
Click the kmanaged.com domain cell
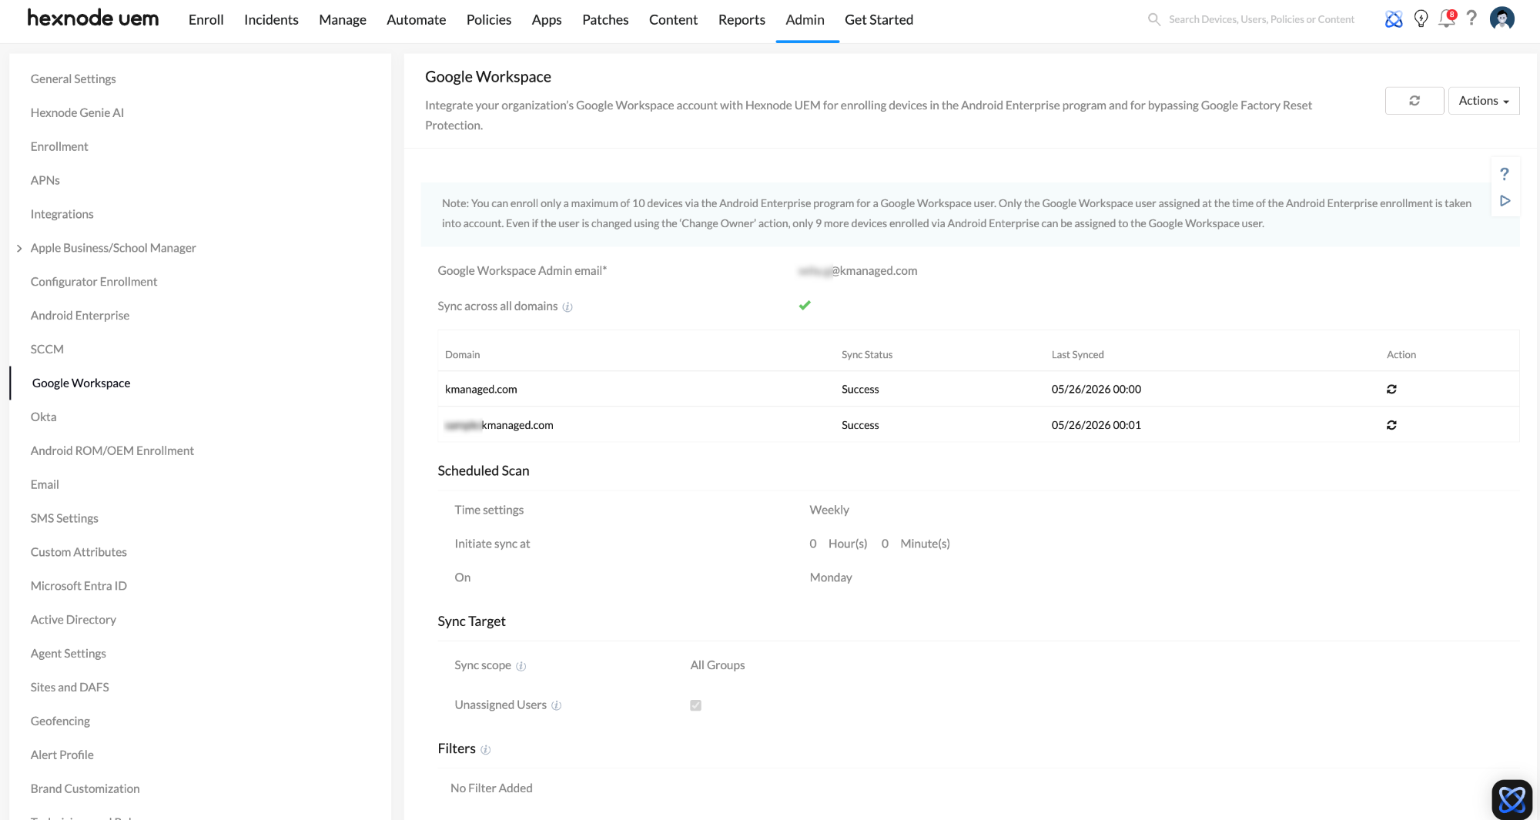tap(481, 390)
